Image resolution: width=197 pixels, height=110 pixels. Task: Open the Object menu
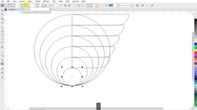[x=30, y=1]
